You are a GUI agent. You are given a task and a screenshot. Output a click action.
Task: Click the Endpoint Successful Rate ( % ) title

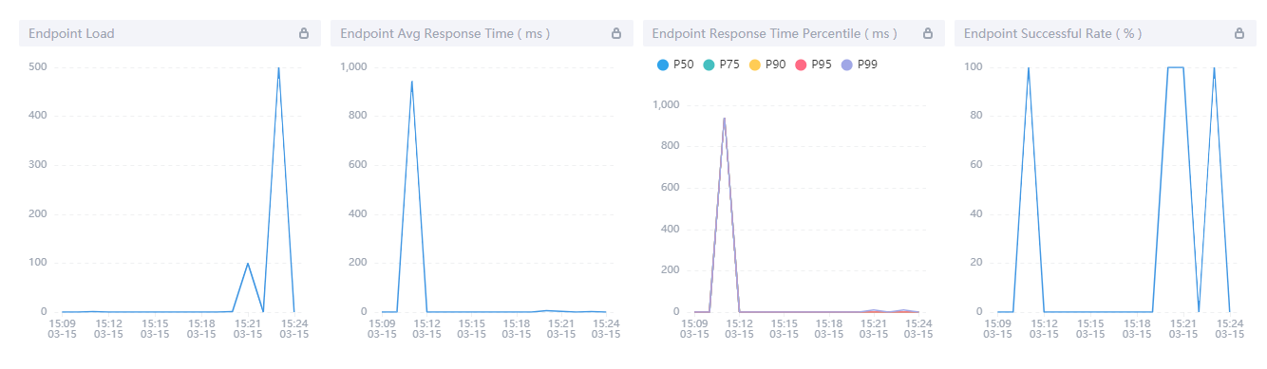[x=1053, y=33]
